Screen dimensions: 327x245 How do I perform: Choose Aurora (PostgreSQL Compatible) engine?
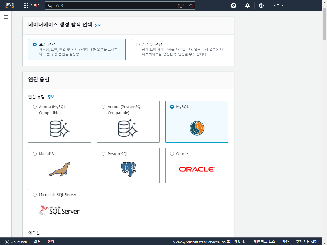tap(104, 107)
